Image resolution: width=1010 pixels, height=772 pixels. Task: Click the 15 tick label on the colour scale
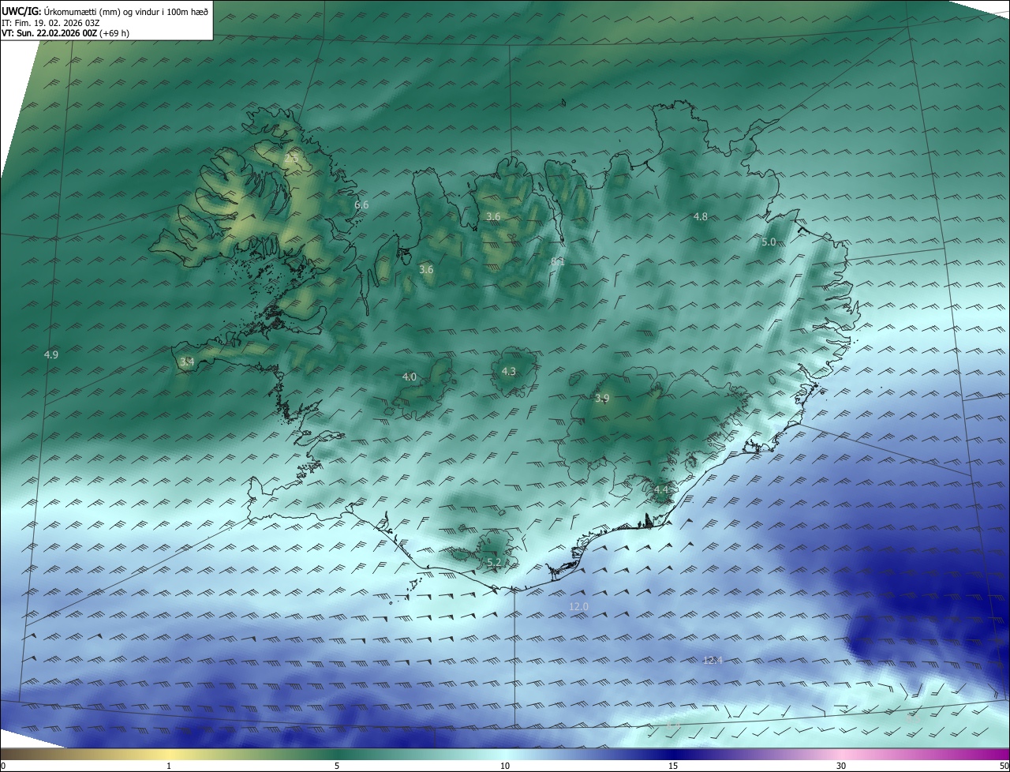(673, 766)
